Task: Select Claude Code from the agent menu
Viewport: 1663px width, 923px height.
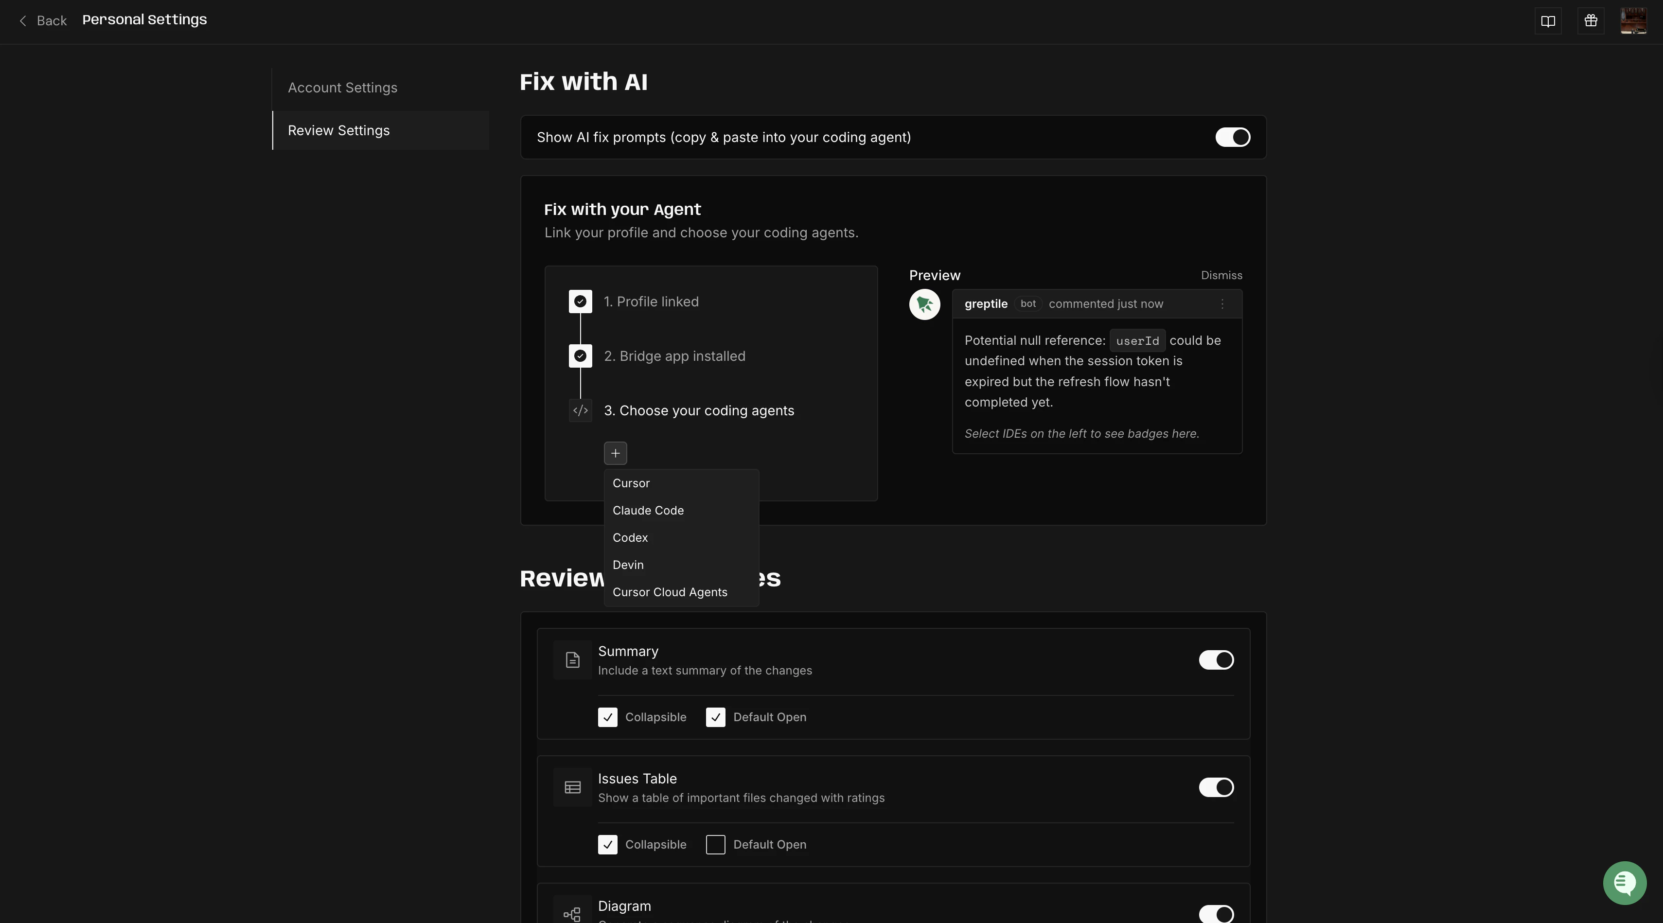Action: click(x=648, y=510)
